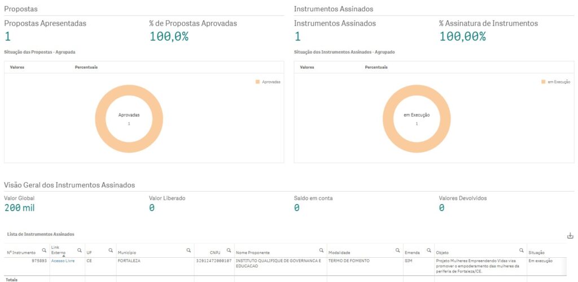Image resolution: width=578 pixels, height=282 pixels.
Task: Search the UF column using its magnifier
Action: (x=111, y=250)
